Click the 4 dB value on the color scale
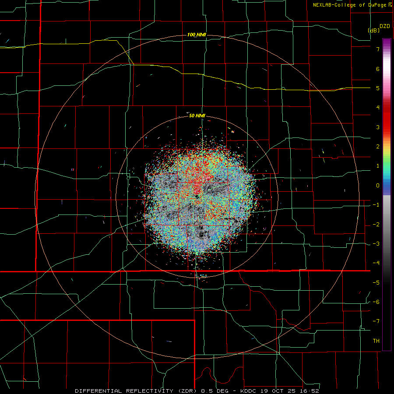This screenshot has height=394, width=394. click(378, 108)
